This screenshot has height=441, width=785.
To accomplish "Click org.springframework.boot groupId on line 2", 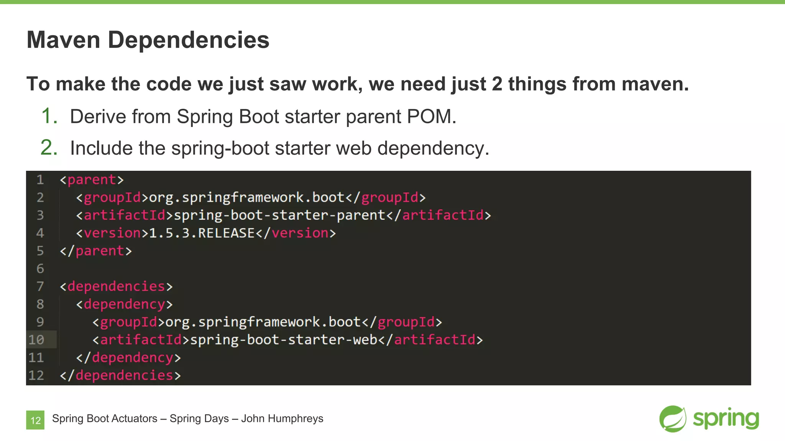I will pos(247,198).
